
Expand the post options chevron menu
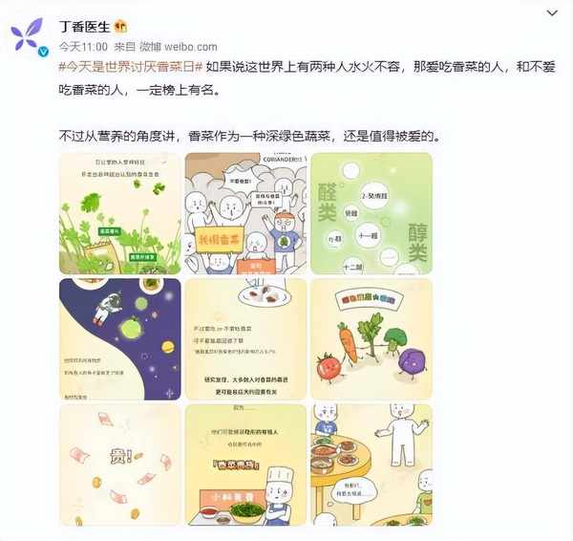pos(551,13)
